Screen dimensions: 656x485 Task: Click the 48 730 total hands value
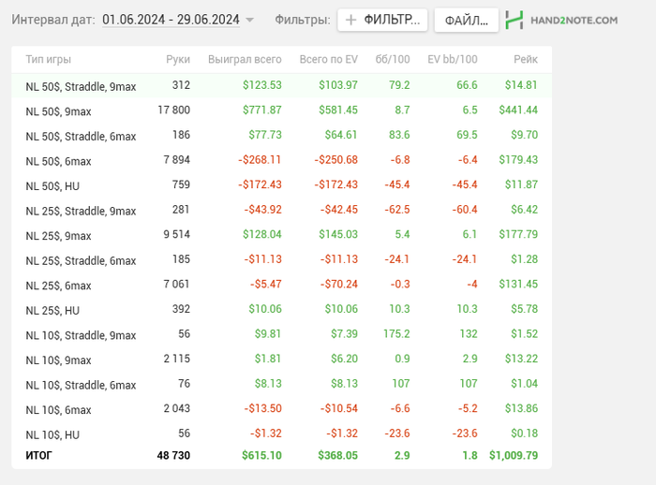click(173, 455)
